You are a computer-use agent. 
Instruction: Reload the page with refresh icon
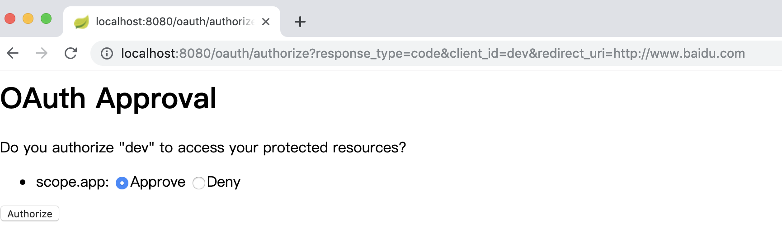coord(71,53)
